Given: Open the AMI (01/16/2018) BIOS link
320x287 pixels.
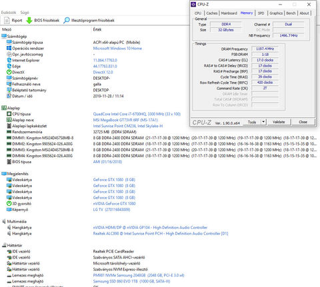Looking at the screenshot, I should click(107, 162).
